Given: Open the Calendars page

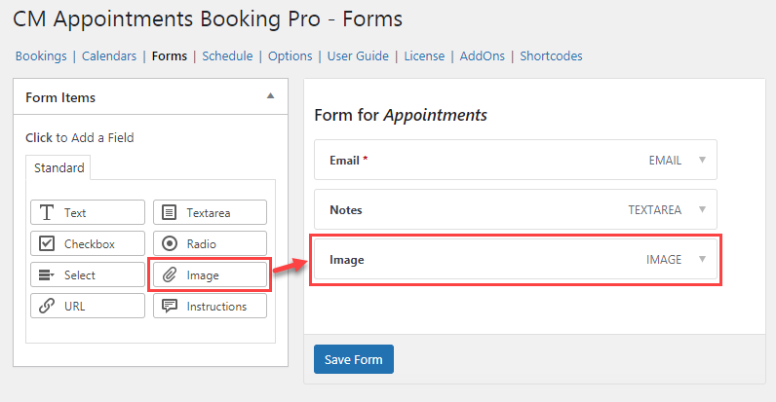Looking at the screenshot, I should click(109, 56).
